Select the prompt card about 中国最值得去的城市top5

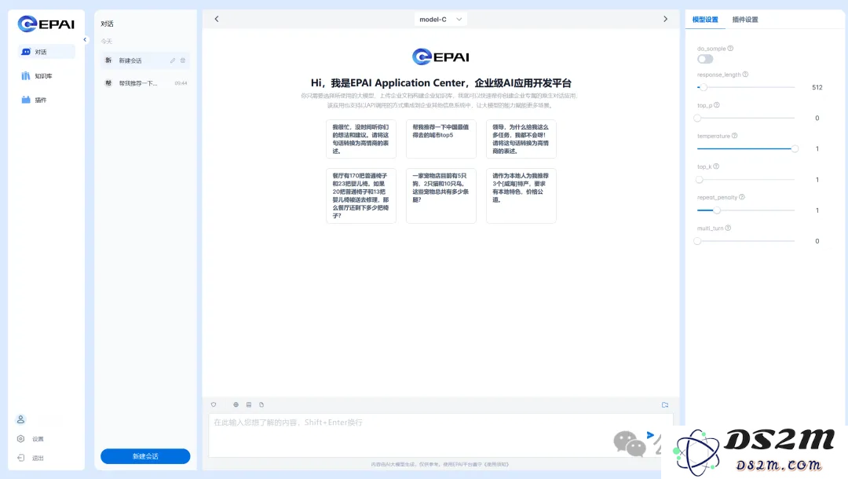coord(440,139)
